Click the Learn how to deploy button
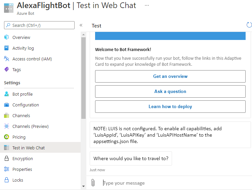The width and height of the screenshot is (252, 190). 170,106
